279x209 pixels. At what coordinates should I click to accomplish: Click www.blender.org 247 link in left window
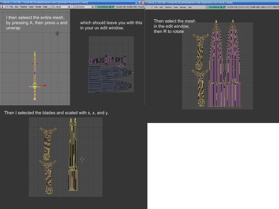[105, 7]
